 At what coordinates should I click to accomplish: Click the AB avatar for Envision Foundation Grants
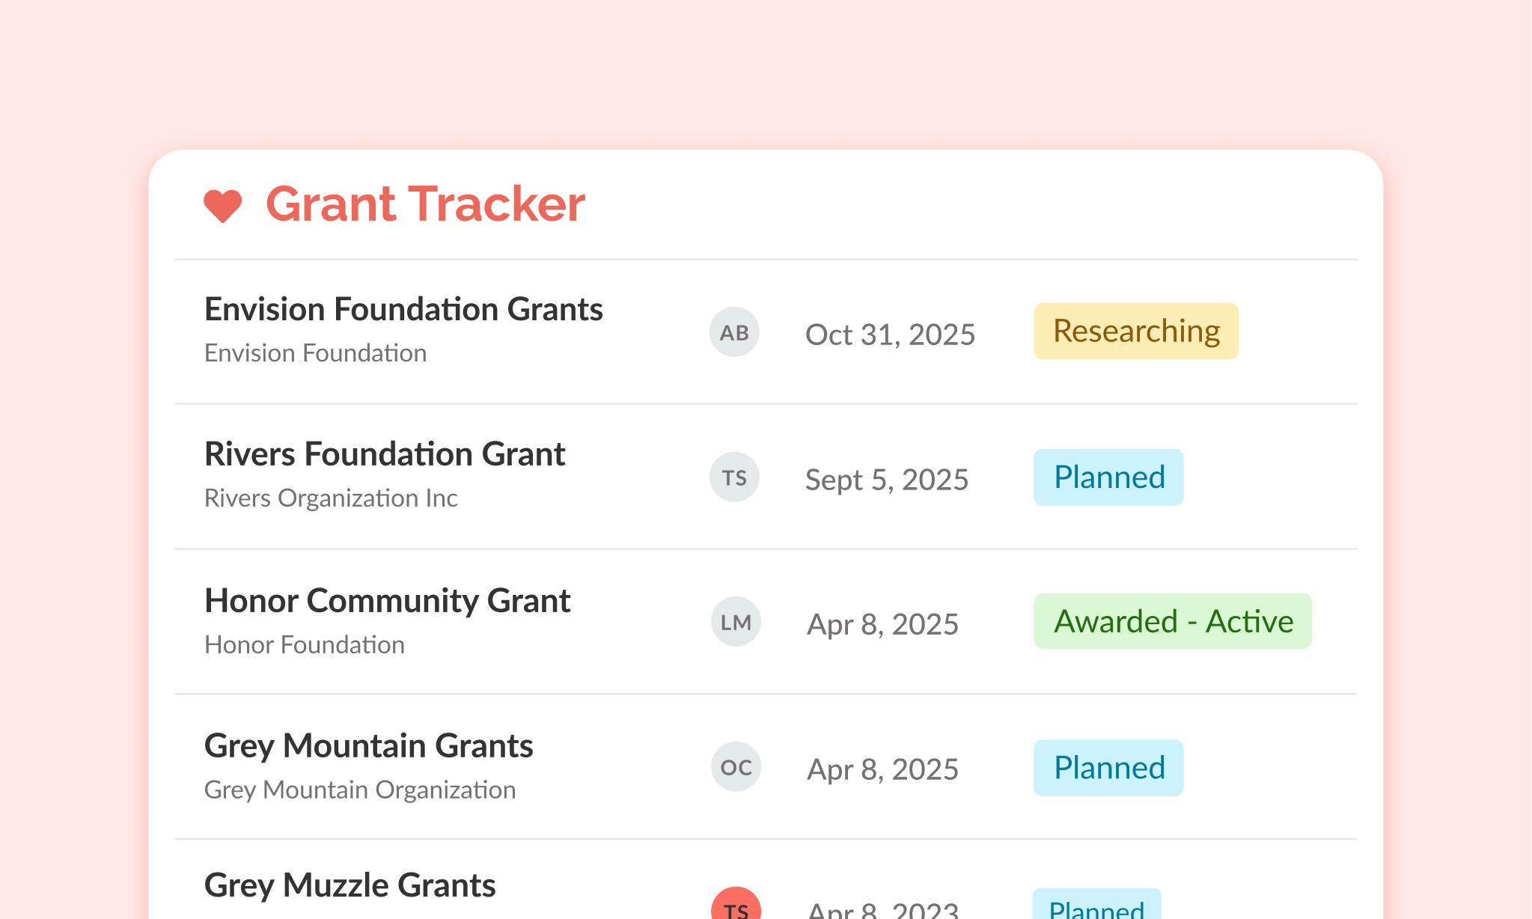pyautogui.click(x=733, y=332)
